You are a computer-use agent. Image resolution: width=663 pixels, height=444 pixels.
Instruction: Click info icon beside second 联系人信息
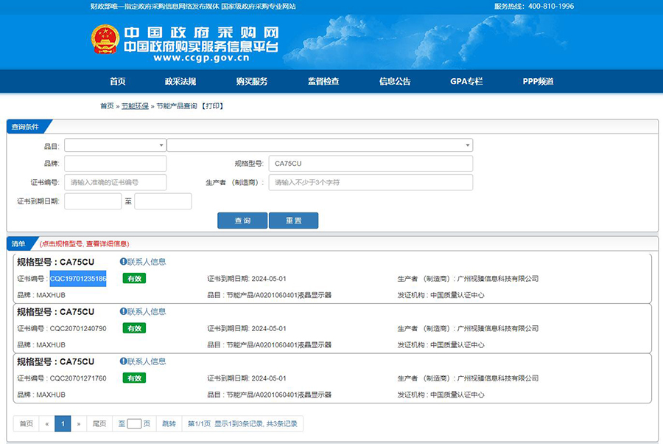[x=123, y=311]
